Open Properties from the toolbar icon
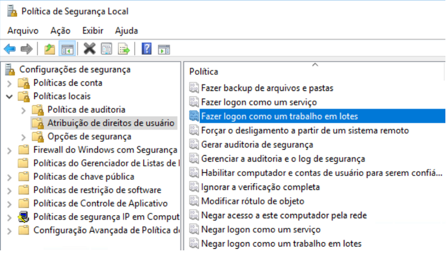447x253 pixels. click(x=107, y=49)
